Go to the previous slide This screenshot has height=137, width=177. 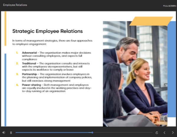(x=165, y=133)
